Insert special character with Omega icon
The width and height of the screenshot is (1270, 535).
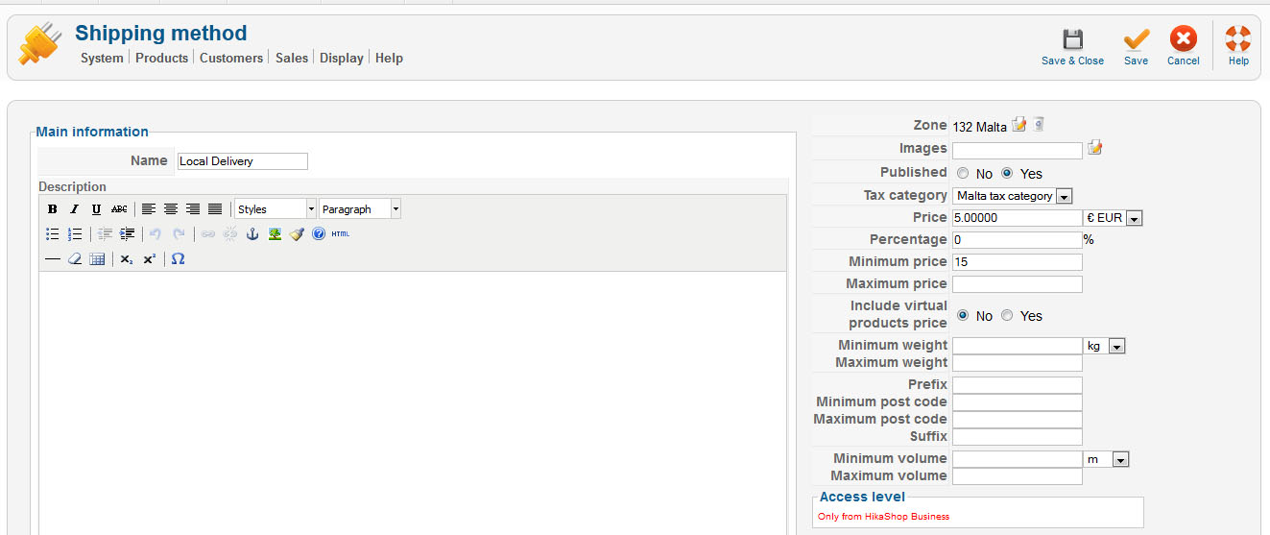(178, 259)
